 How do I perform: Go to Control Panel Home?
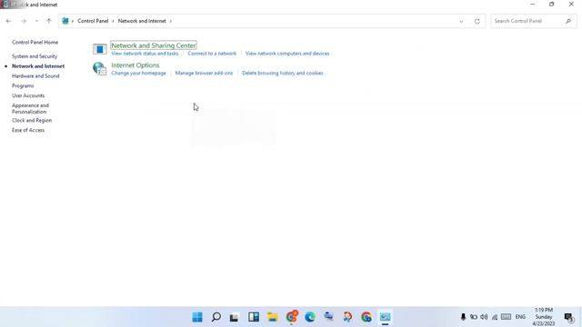click(35, 43)
